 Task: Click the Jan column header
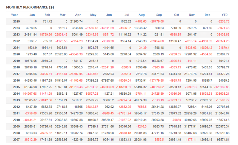32,15
